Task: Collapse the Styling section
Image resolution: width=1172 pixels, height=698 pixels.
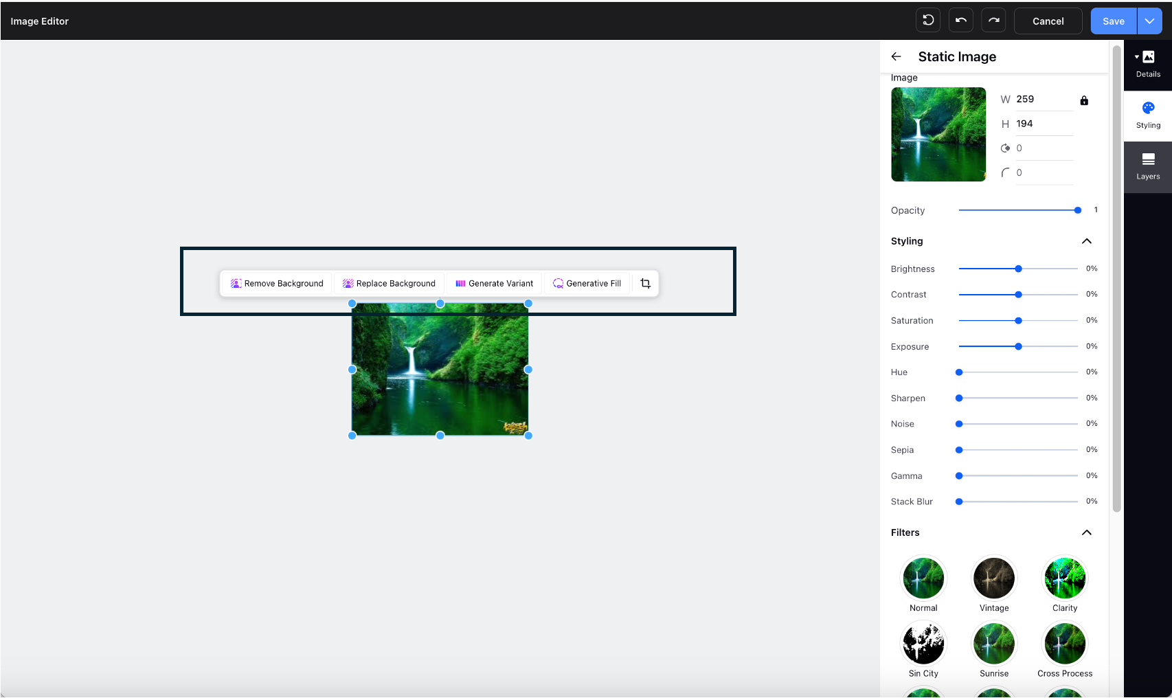Action: (1086, 241)
